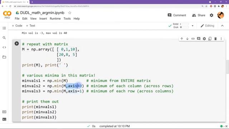Click in highlighted 'axis=0' text
This screenshot has height=129, width=229.
[x=75, y=86]
